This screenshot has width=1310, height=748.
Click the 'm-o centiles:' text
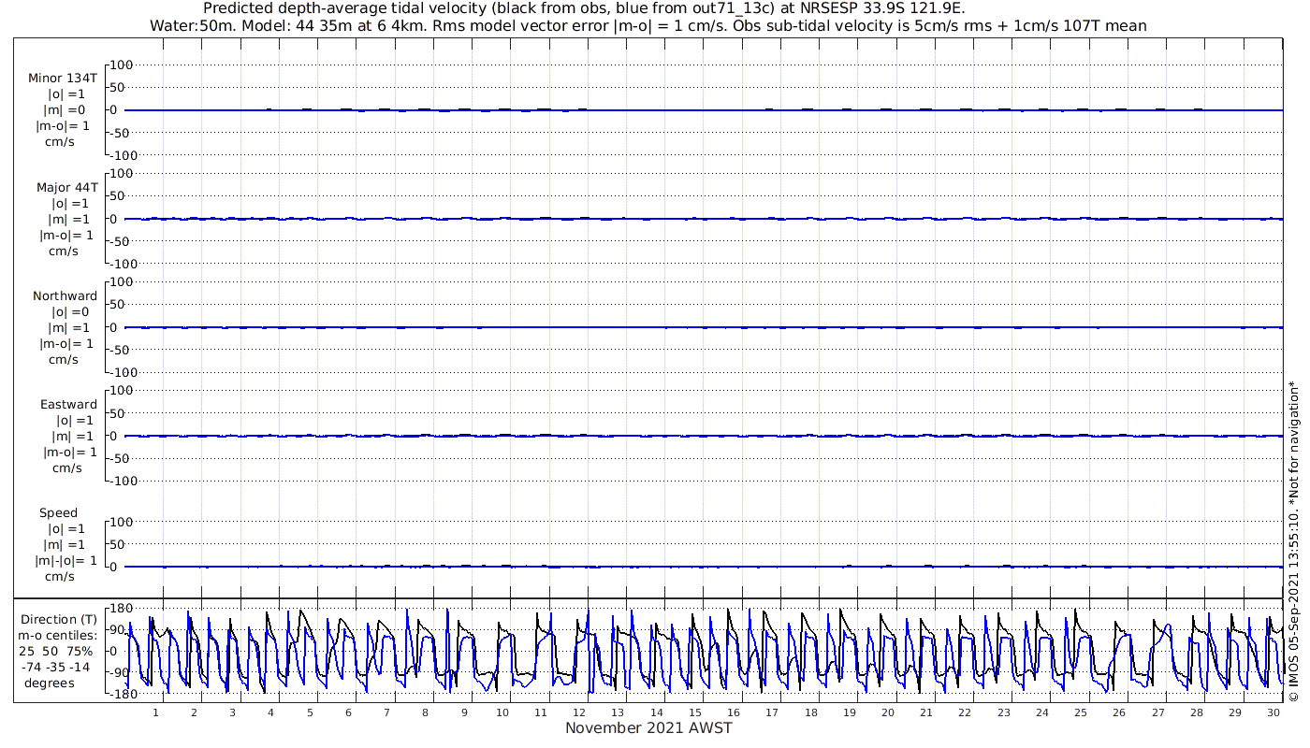click(x=59, y=635)
